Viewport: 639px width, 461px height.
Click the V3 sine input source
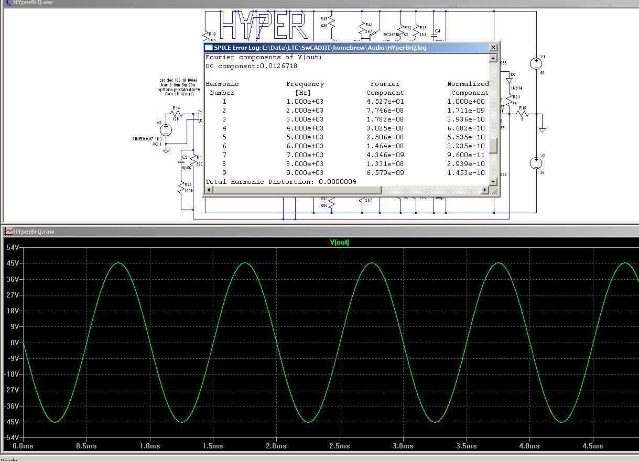(x=166, y=130)
